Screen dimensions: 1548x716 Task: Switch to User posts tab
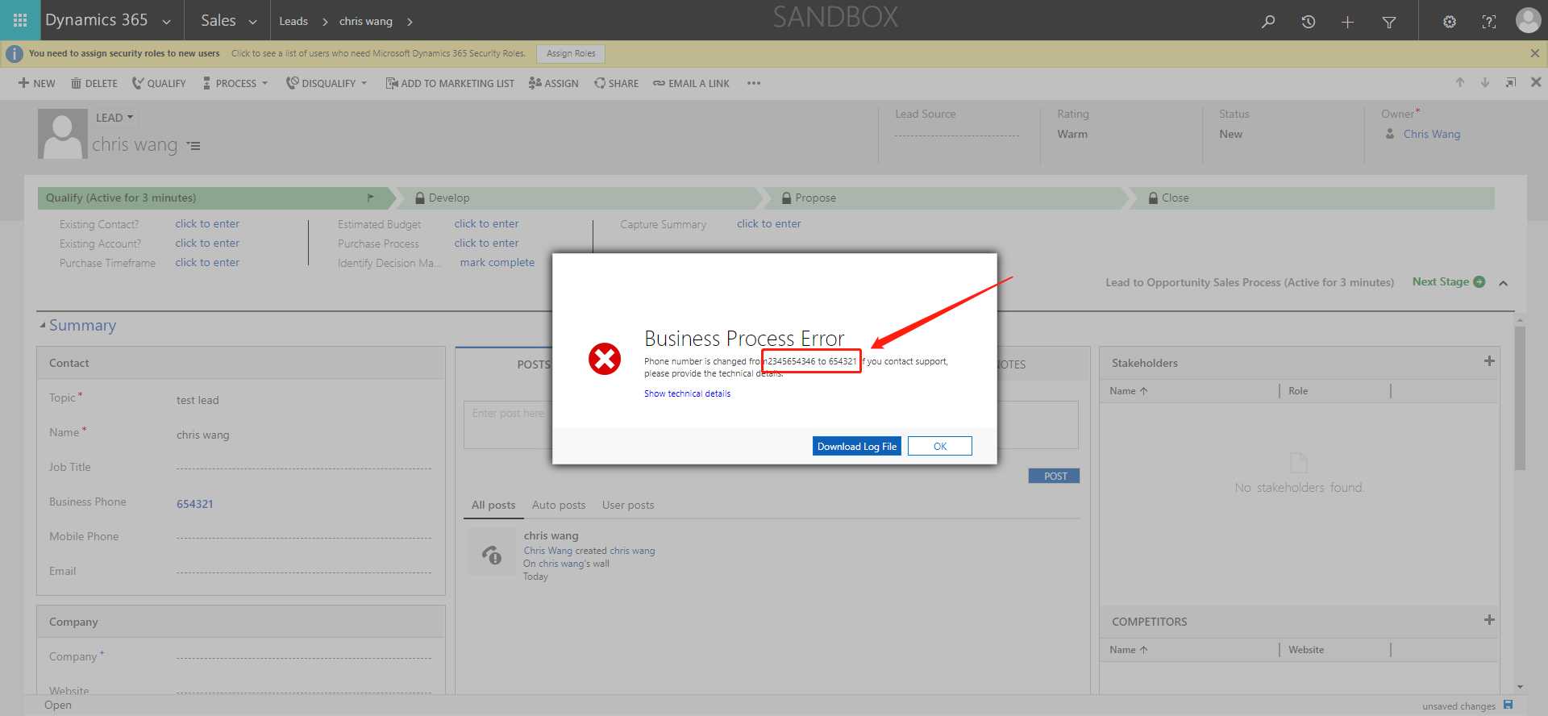(x=628, y=505)
